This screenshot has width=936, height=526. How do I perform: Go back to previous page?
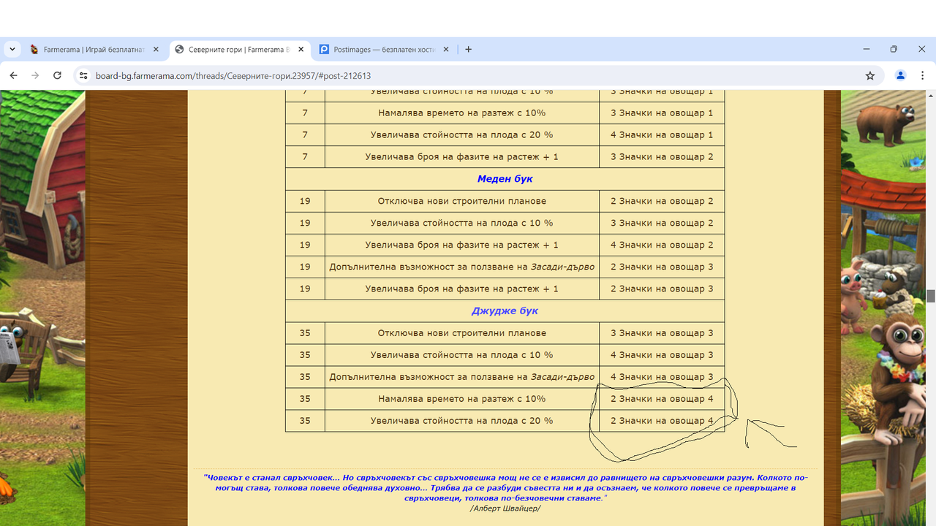pos(13,75)
